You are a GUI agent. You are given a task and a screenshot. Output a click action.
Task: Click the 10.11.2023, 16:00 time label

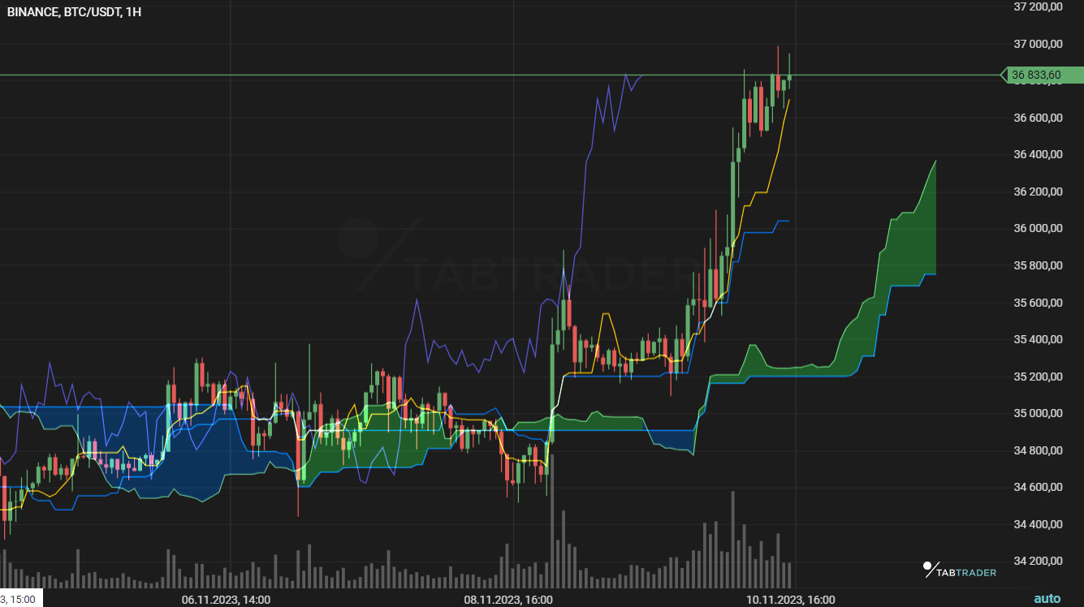pyautogui.click(x=791, y=600)
